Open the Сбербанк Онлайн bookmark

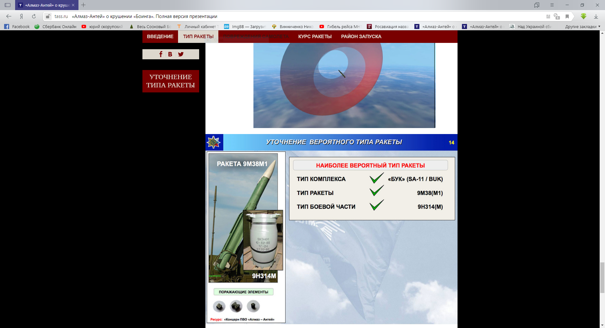[x=55, y=27]
